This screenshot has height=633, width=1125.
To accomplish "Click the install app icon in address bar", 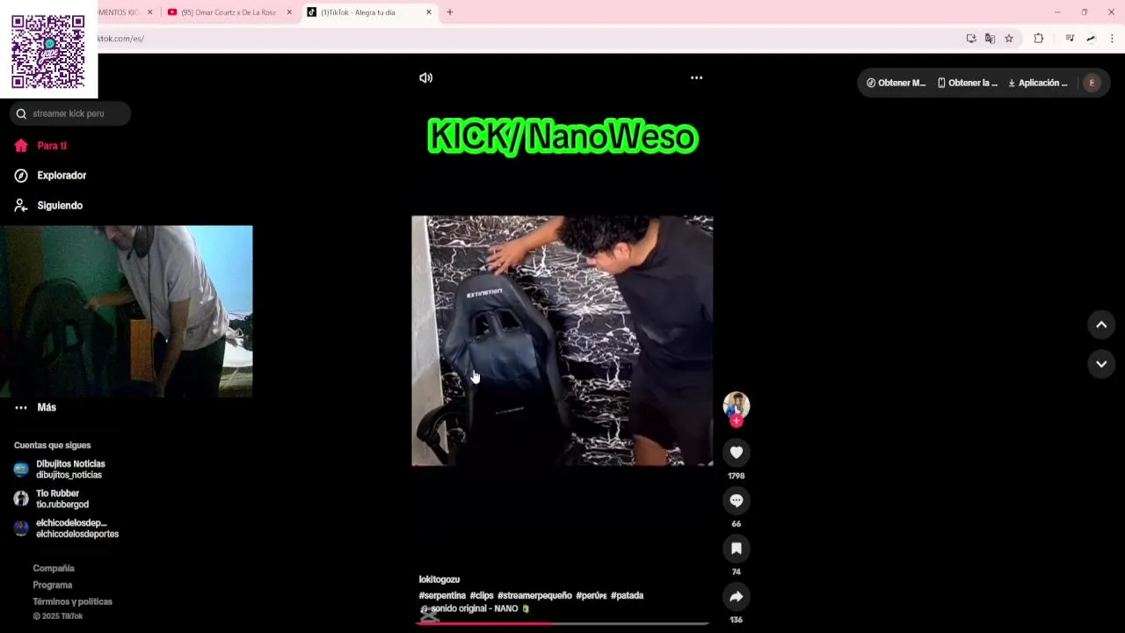I will 971,38.
